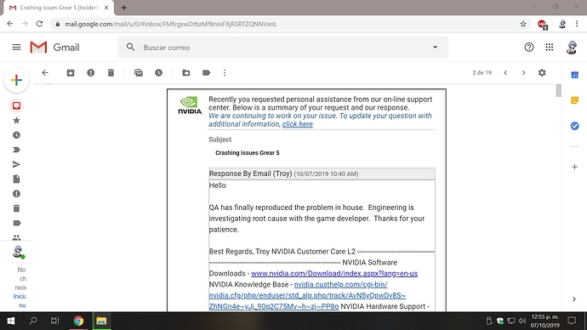Screen dimensions: 587x330
Task: Open a new browser tab
Action: tap(123, 8)
